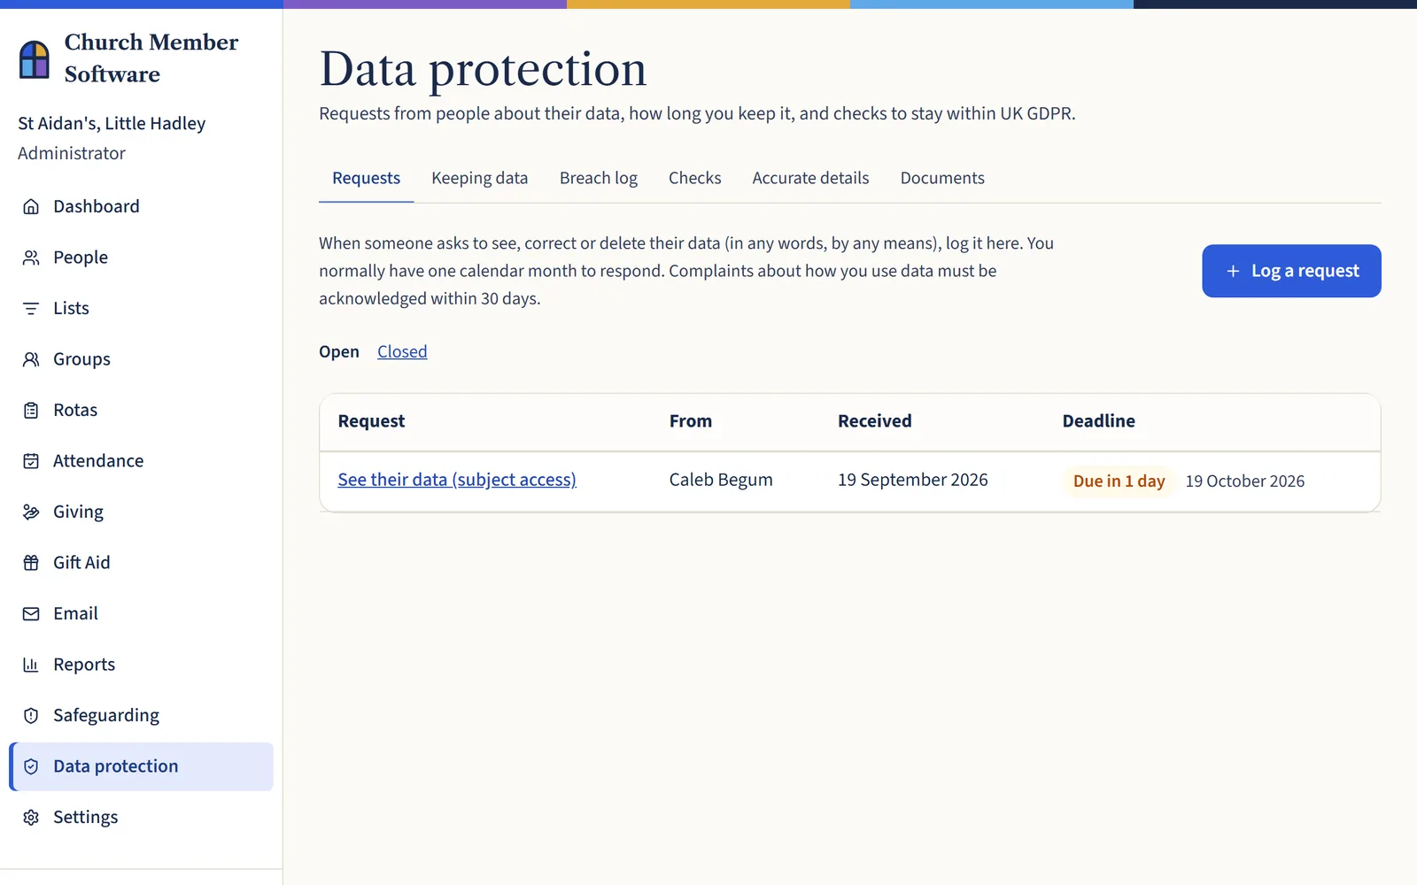This screenshot has width=1417, height=885.
Task: Open the Rotas page
Action: (x=141, y=410)
